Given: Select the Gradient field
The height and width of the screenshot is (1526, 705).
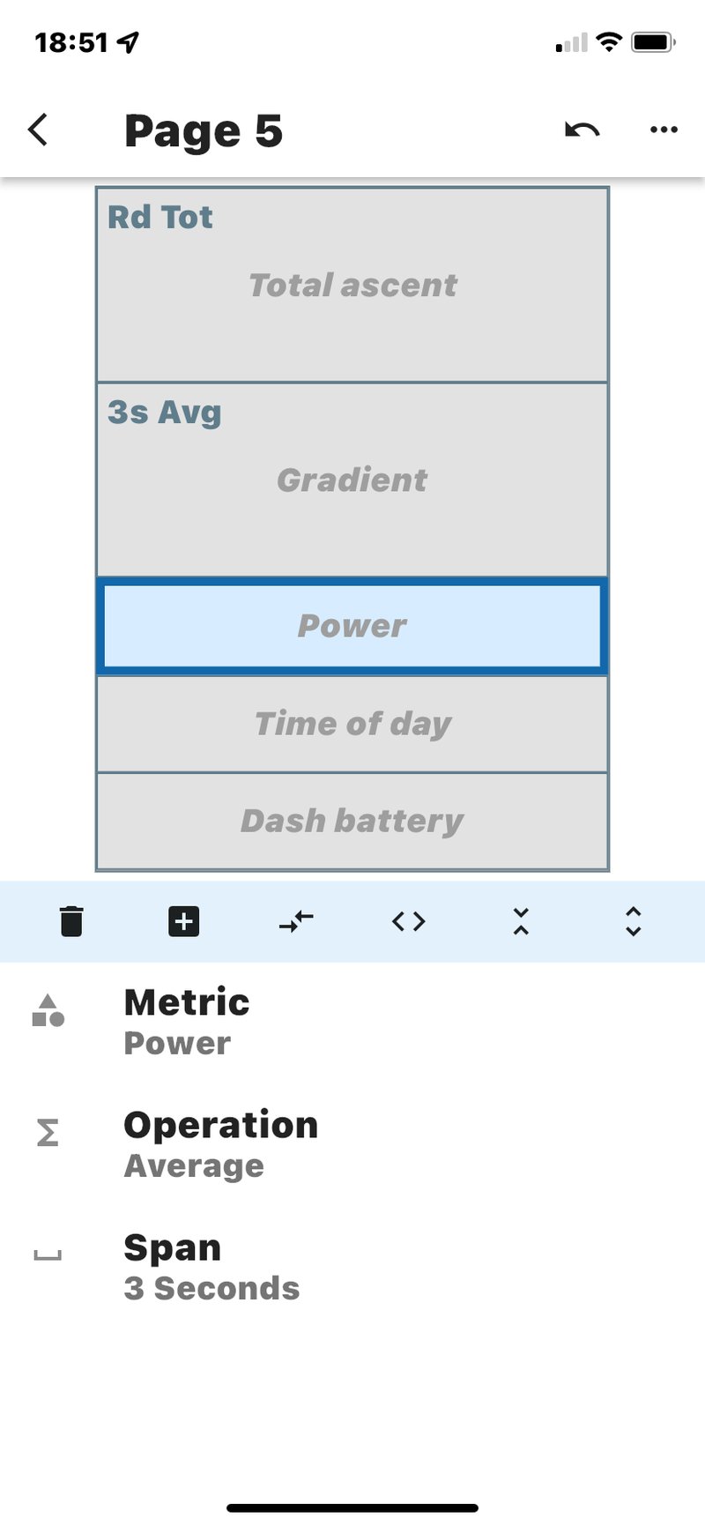Looking at the screenshot, I should [x=352, y=480].
